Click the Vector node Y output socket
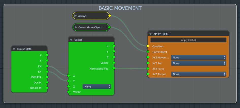Viewport: 240px width, 108px height. pos(114,52)
